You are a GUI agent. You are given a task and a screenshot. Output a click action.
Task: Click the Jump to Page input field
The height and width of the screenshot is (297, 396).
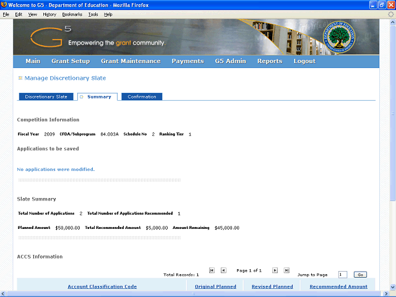(343, 275)
